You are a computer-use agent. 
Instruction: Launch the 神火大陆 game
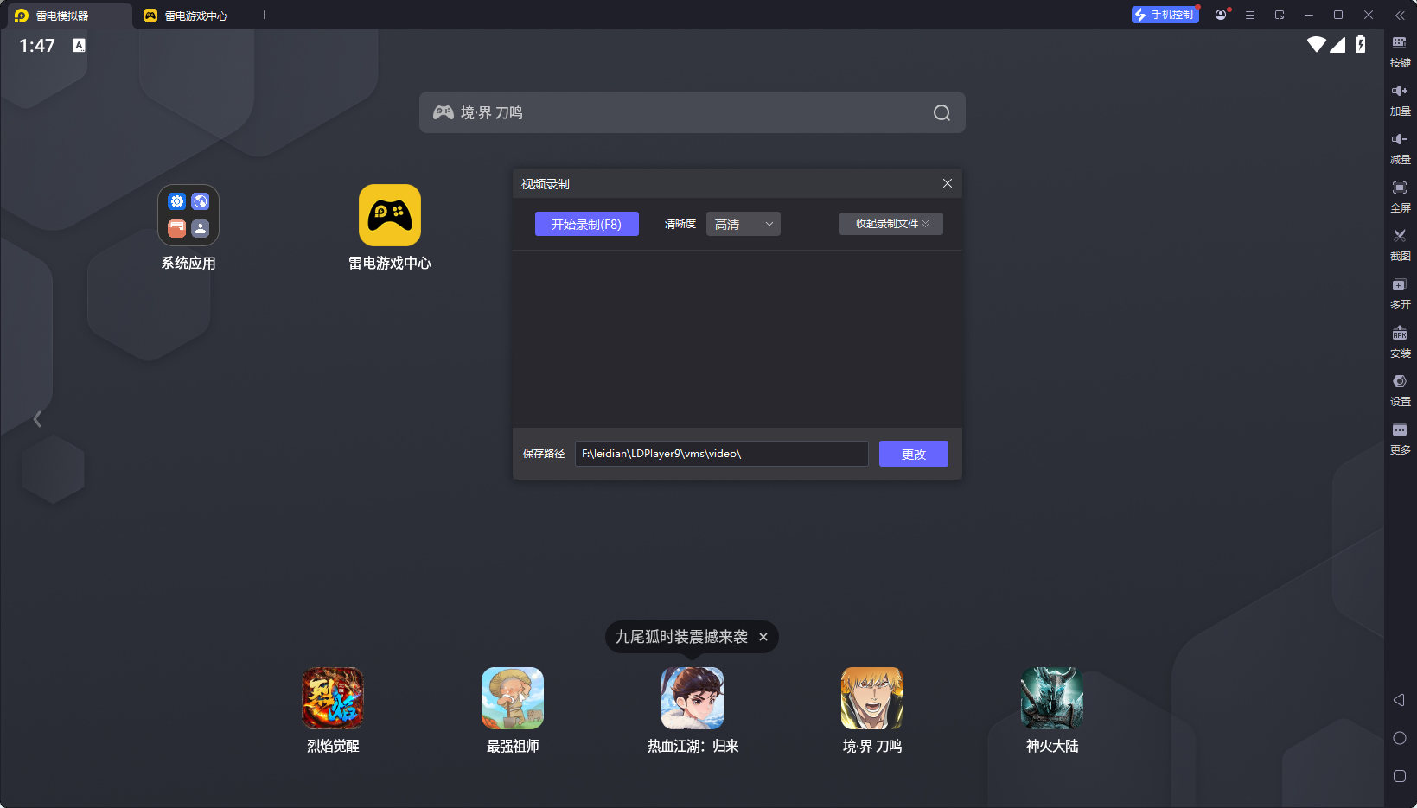click(1052, 698)
